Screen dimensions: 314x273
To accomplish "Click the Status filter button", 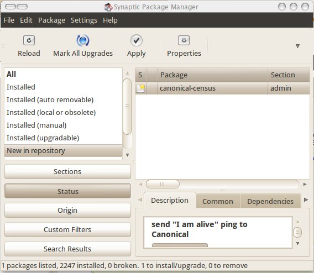I will (67, 191).
